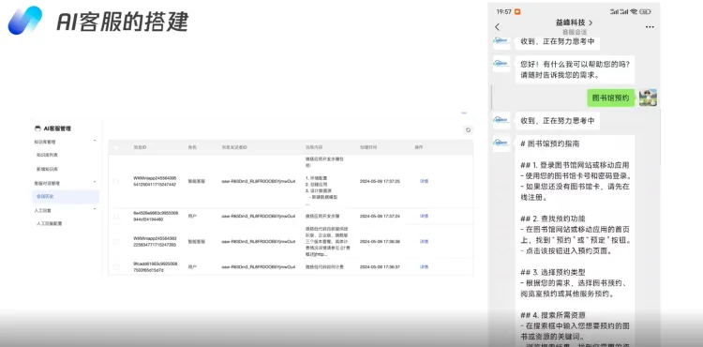703x347 pixels.
Task: Tap the user's avatar beside 图书馆预约 message
Action: point(648,98)
